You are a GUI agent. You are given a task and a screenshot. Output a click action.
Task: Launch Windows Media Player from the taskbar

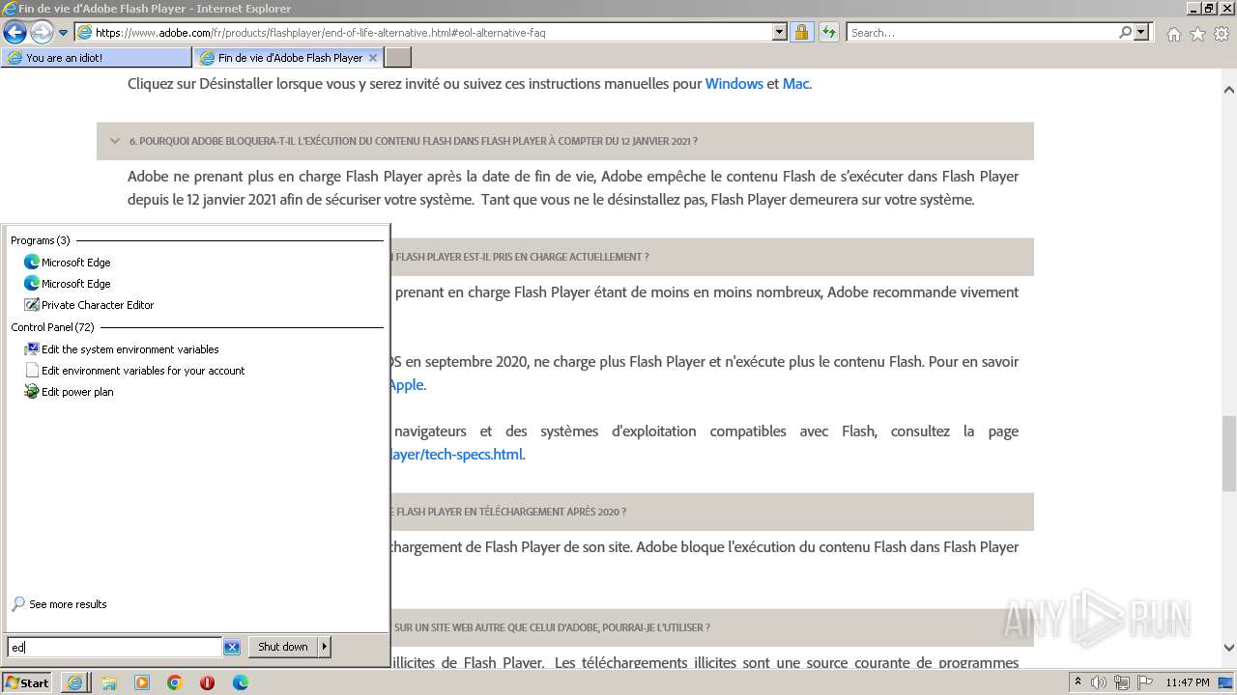pos(142,682)
